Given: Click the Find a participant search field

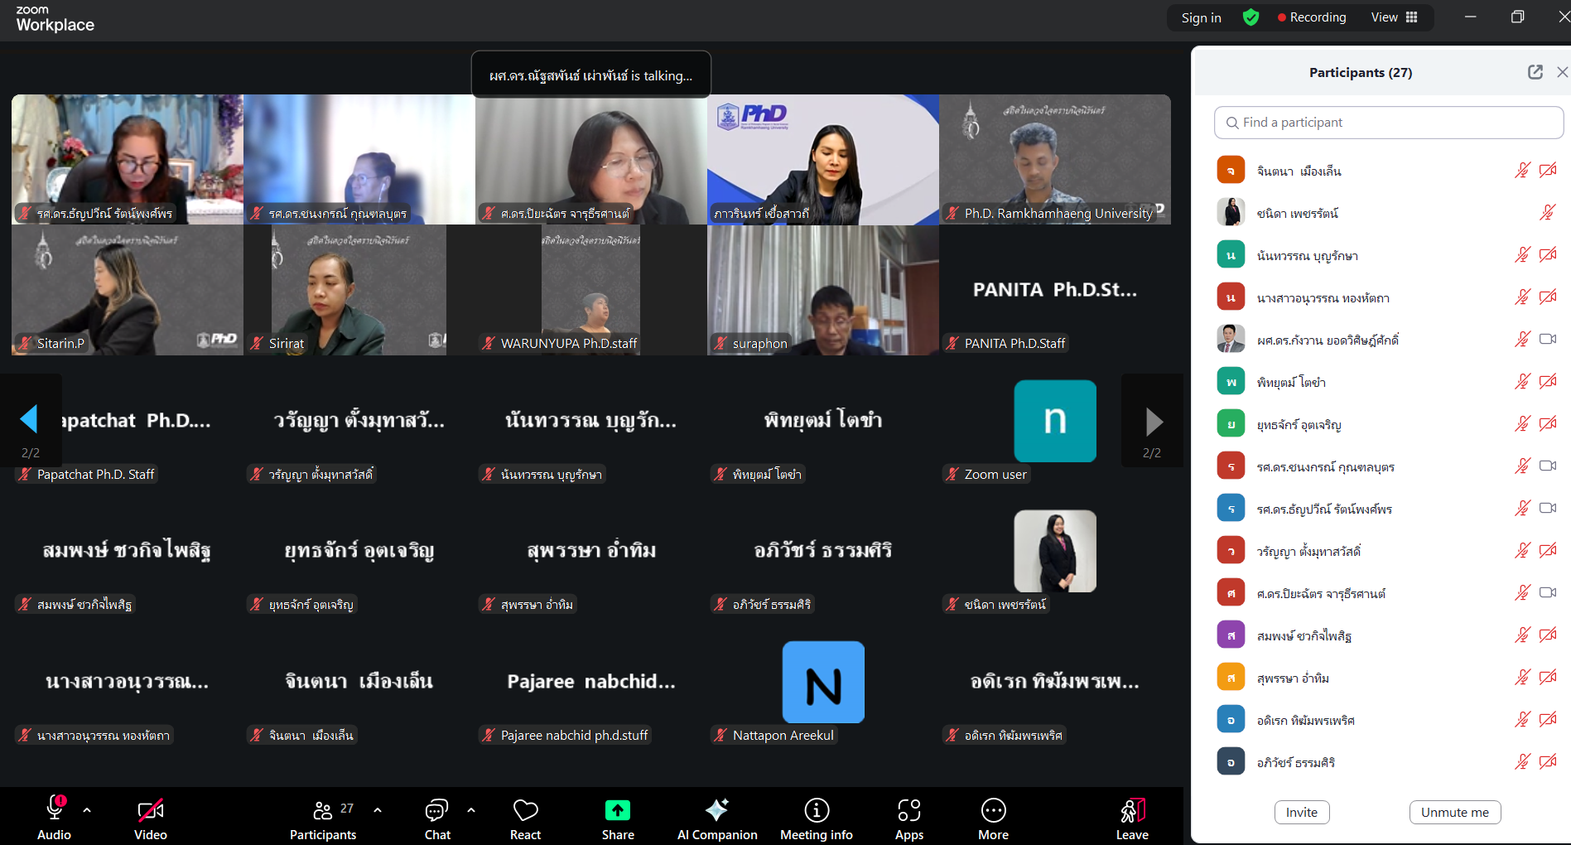Looking at the screenshot, I should (1388, 123).
